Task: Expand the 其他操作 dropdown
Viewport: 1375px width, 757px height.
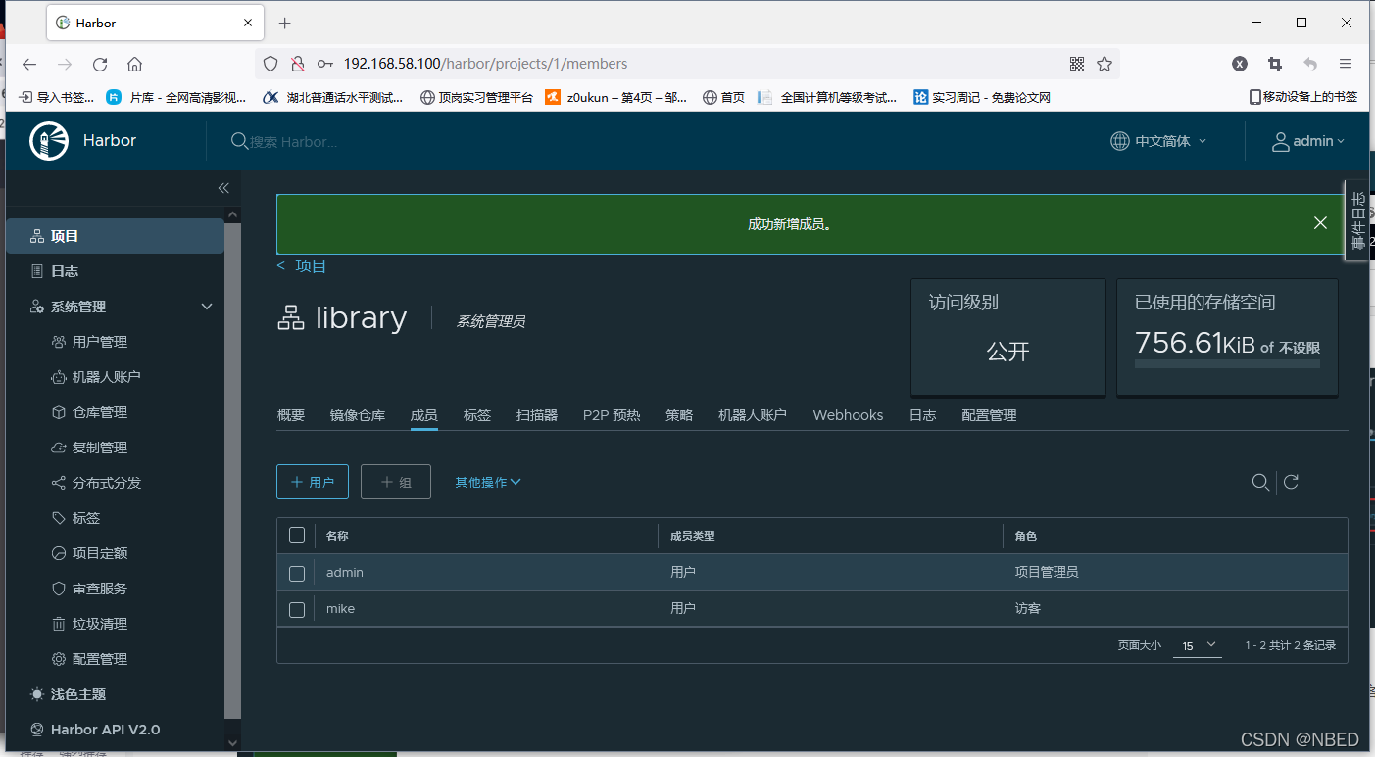Action: (x=488, y=482)
